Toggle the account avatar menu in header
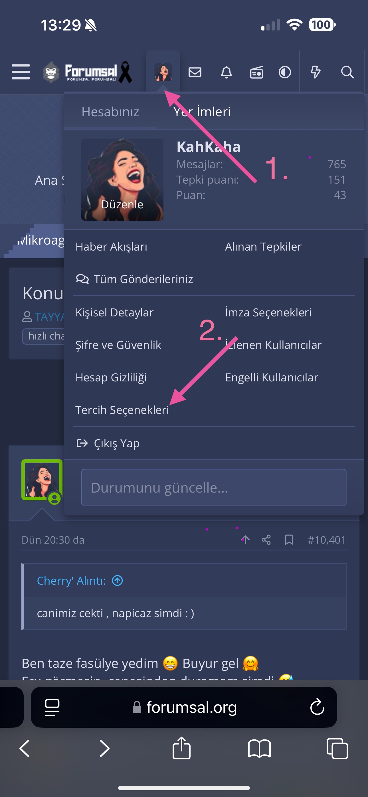 [163, 72]
